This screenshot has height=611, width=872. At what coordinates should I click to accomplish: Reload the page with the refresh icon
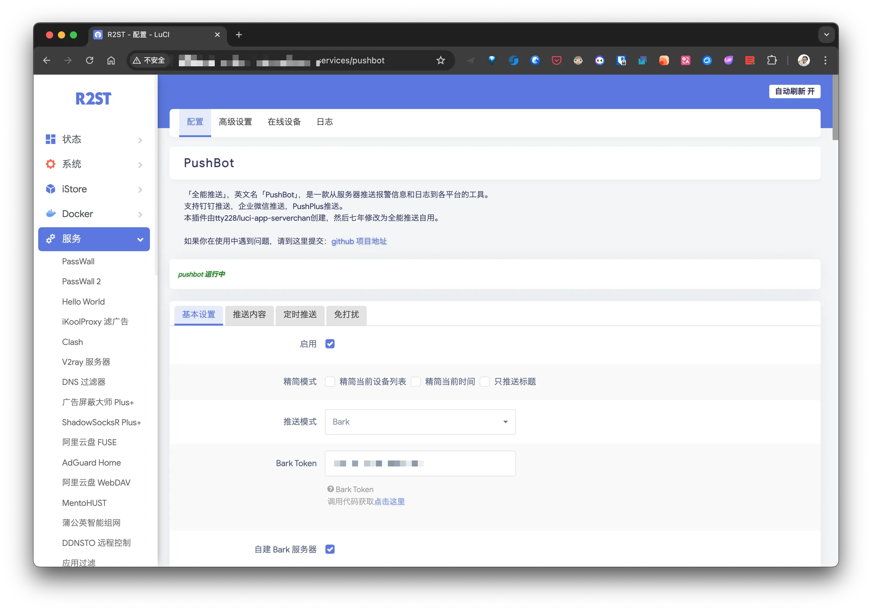[x=90, y=60]
